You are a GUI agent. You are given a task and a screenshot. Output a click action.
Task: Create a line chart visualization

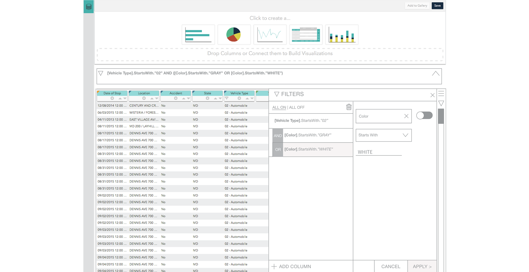click(270, 35)
